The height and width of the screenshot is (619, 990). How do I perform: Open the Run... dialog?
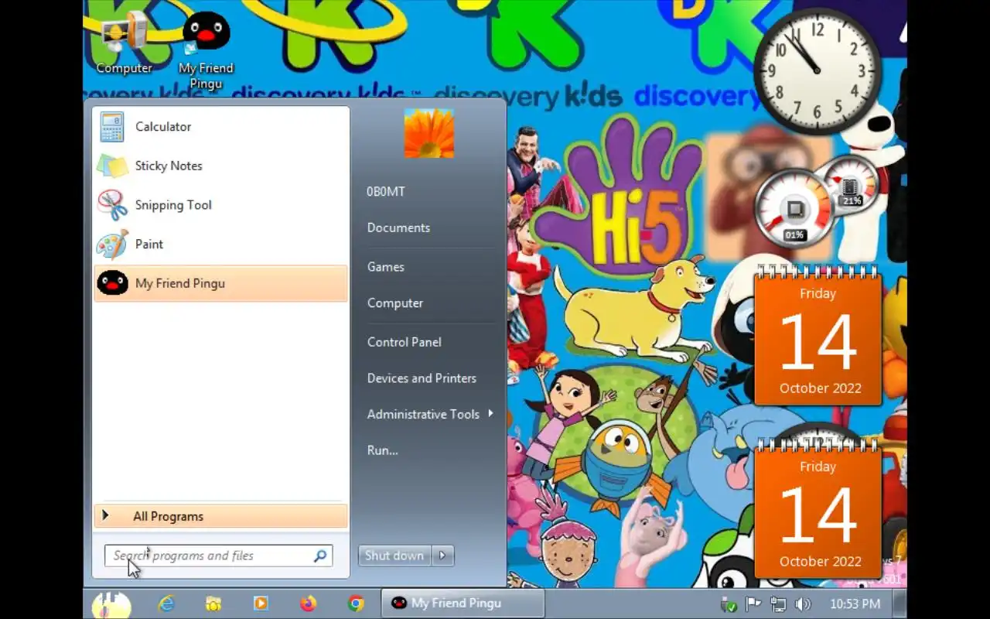click(x=383, y=450)
